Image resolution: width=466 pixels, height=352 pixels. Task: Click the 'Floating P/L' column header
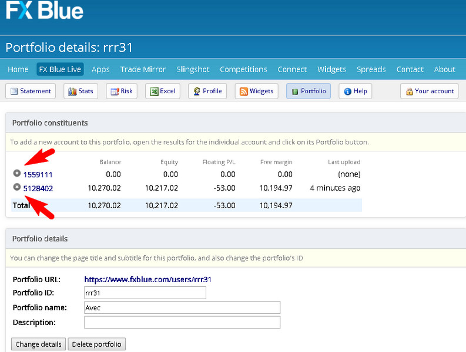(x=219, y=162)
